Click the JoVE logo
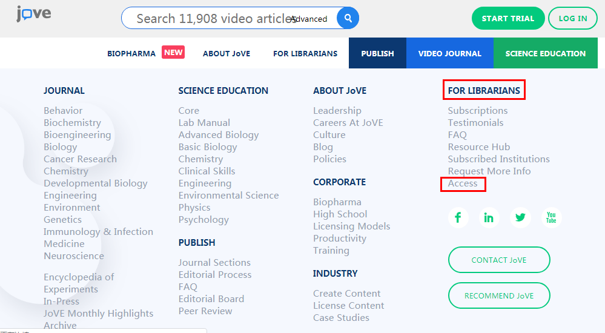 [x=34, y=14]
